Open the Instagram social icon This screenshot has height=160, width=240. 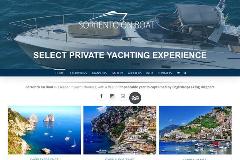pos(112,96)
